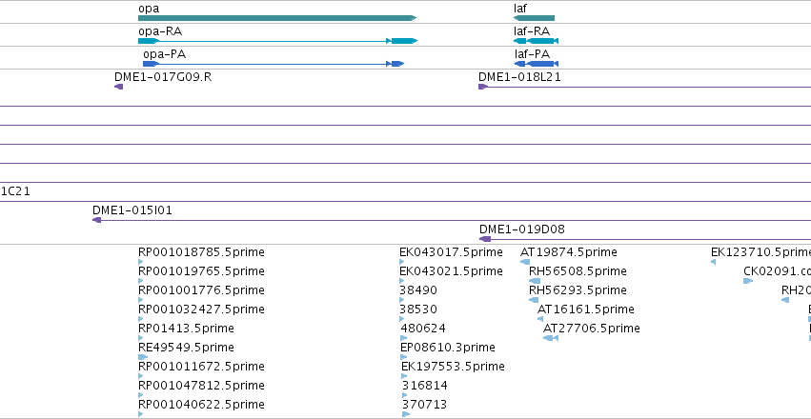Click the laf gene feature bar
Screen dimensions: 811x419
tap(534, 18)
